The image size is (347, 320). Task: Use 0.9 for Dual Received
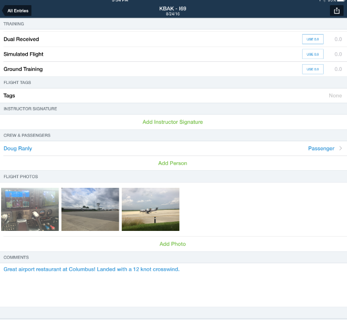[313, 39]
